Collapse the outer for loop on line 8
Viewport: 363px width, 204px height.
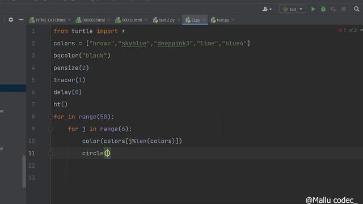point(50,117)
